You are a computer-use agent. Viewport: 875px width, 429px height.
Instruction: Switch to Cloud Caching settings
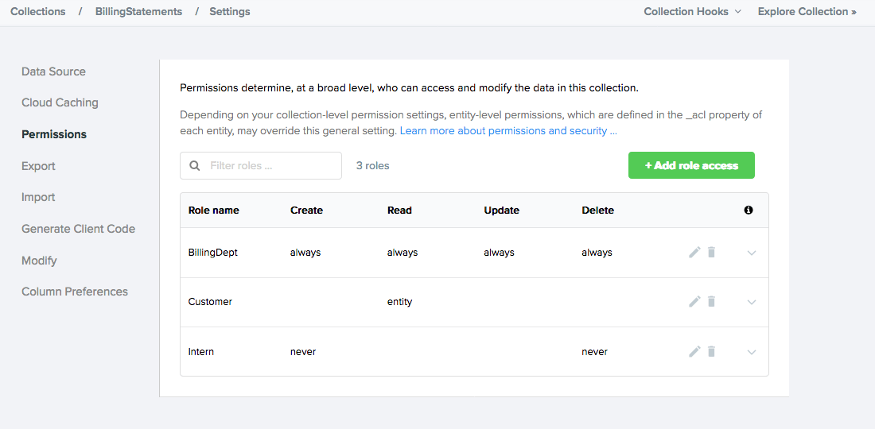pos(60,102)
